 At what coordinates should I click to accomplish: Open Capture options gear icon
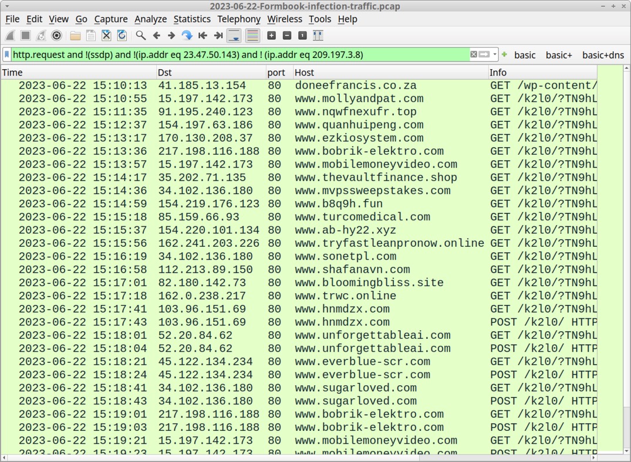click(x=57, y=35)
